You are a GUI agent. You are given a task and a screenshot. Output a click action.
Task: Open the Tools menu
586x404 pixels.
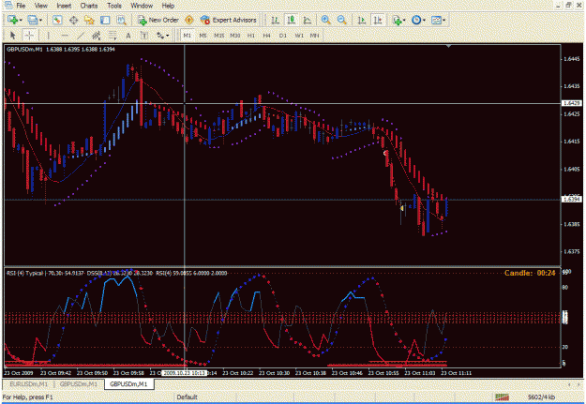[114, 6]
